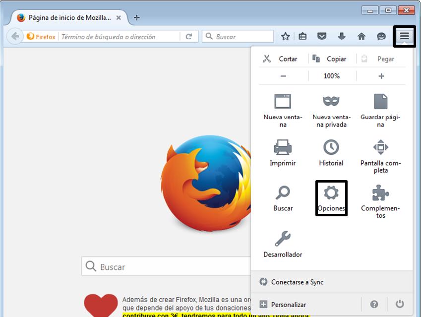The image size is (421, 317).
Task: Open the downloads arrow in toolbar
Action: [x=342, y=36]
